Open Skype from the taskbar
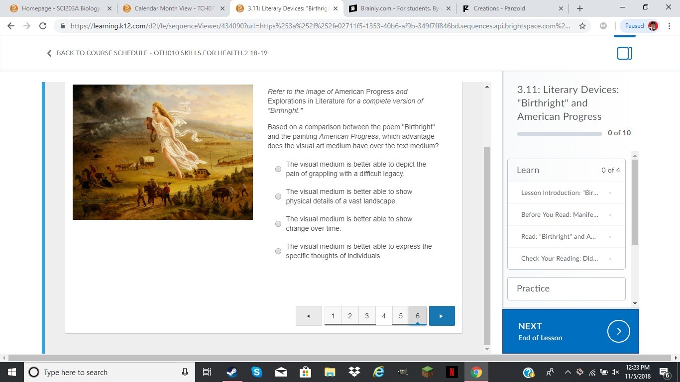Viewport: 680px width, 382px height. [x=256, y=372]
